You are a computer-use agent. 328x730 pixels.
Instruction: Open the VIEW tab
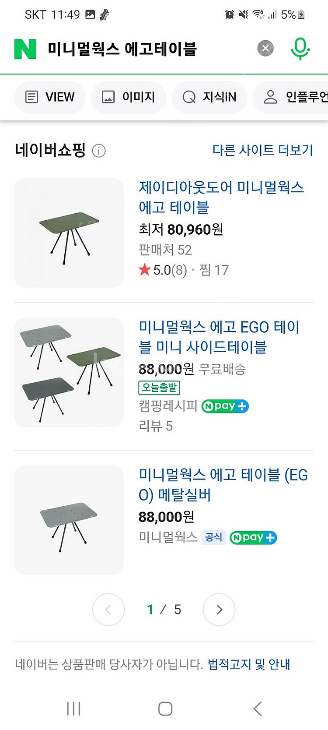pyautogui.click(x=50, y=97)
